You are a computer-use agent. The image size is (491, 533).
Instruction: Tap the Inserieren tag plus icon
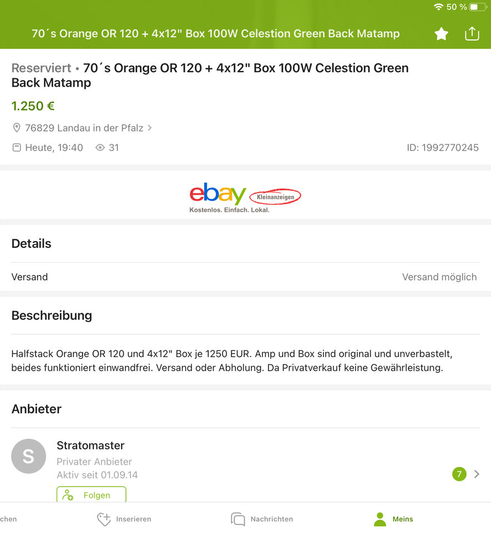(x=104, y=519)
